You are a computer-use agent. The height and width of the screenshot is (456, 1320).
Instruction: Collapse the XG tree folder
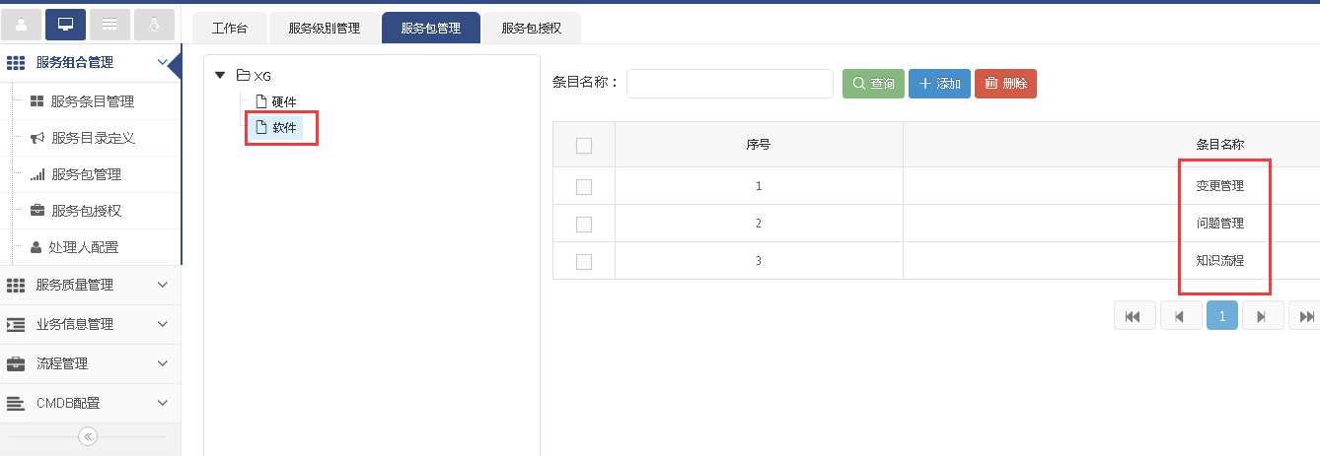tap(220, 75)
